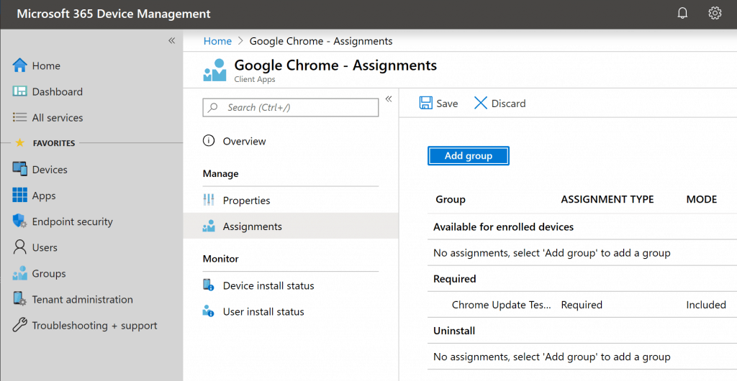Open the settings gear icon
The image size is (737, 381).
pyautogui.click(x=715, y=13)
